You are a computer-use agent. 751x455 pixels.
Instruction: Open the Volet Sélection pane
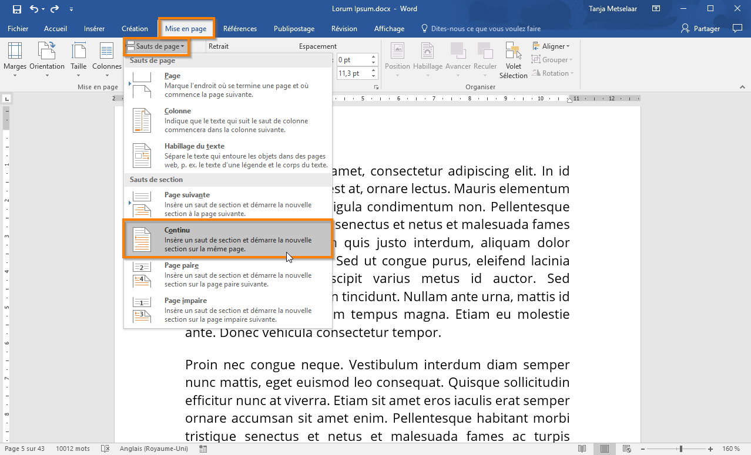(514, 60)
